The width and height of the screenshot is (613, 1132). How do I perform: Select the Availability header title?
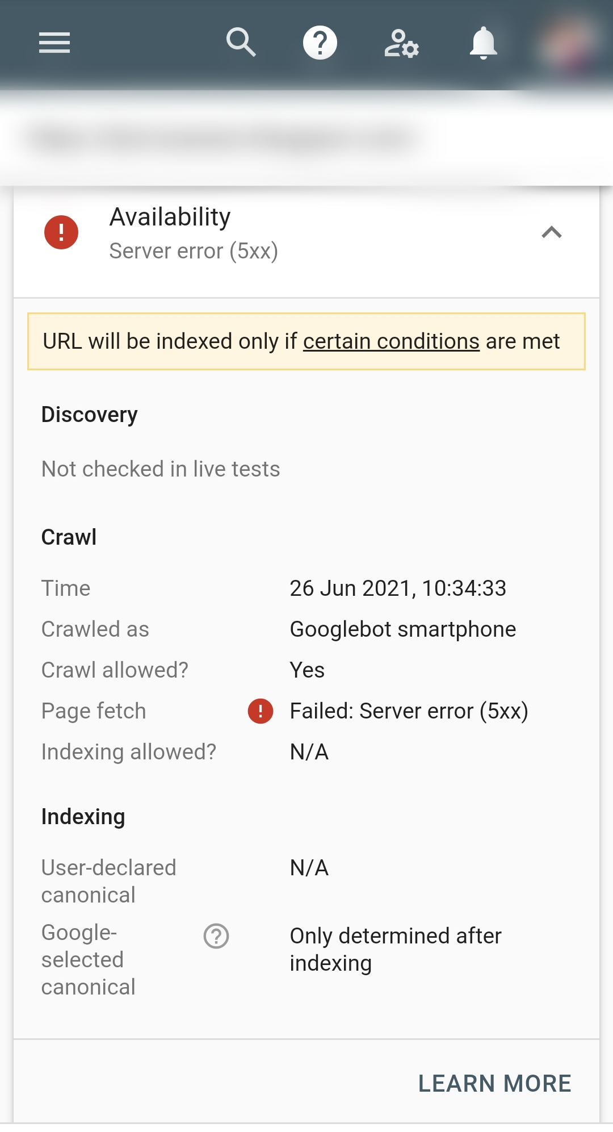[170, 217]
